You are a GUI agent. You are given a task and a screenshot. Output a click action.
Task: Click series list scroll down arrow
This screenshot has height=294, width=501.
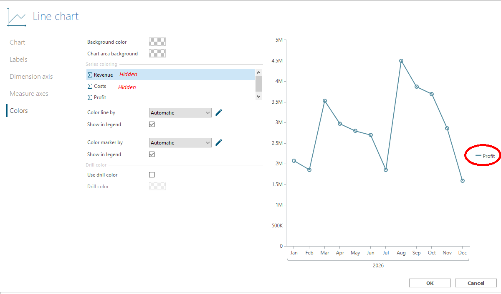tap(258, 96)
